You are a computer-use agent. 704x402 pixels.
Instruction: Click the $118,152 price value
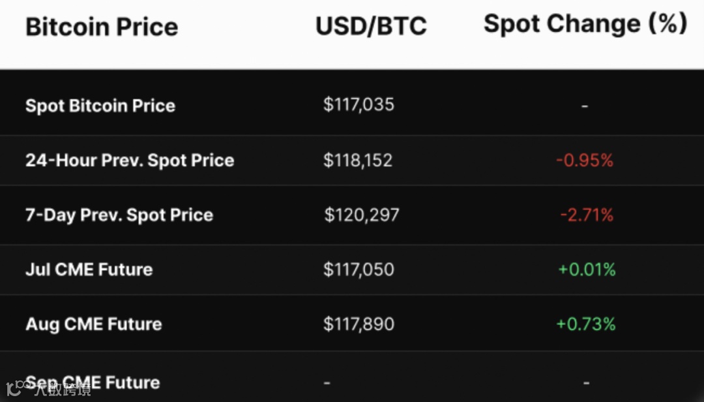[358, 161]
